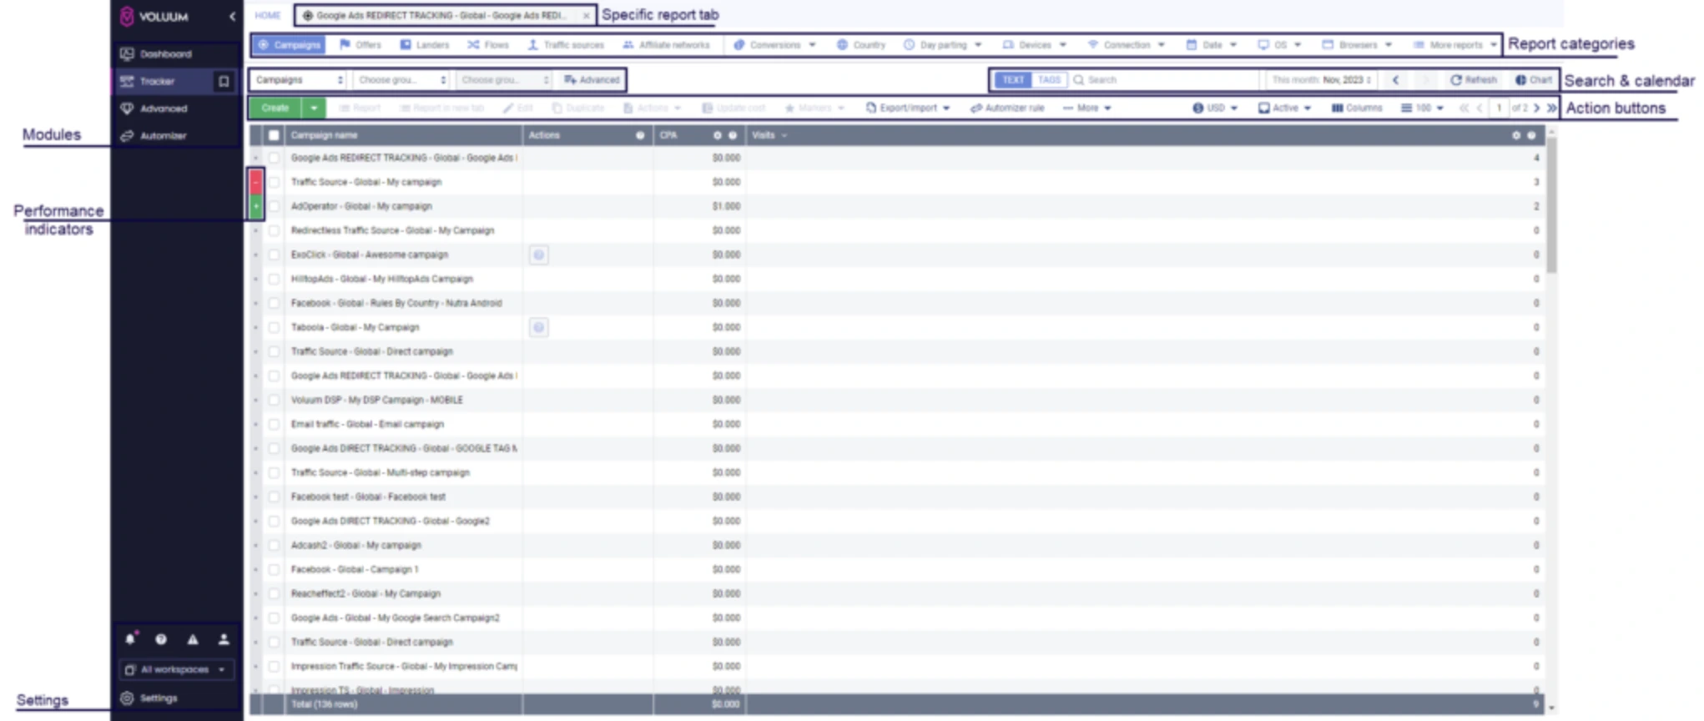The image size is (1704, 721).
Task: Click the action icon in the ExoClick row
Action: coord(539,255)
